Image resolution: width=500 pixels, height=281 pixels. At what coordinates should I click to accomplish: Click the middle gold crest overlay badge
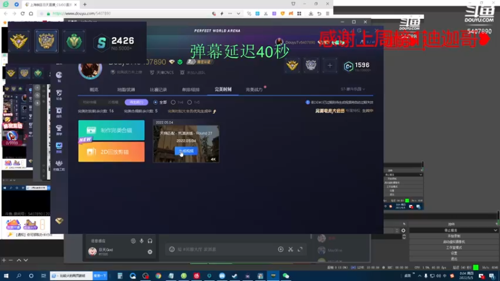click(x=46, y=41)
